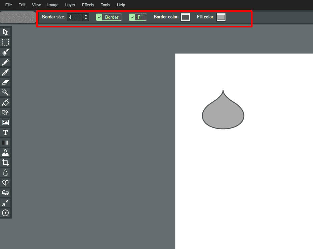
Task: Select the Eraser tool
Action: (5, 82)
